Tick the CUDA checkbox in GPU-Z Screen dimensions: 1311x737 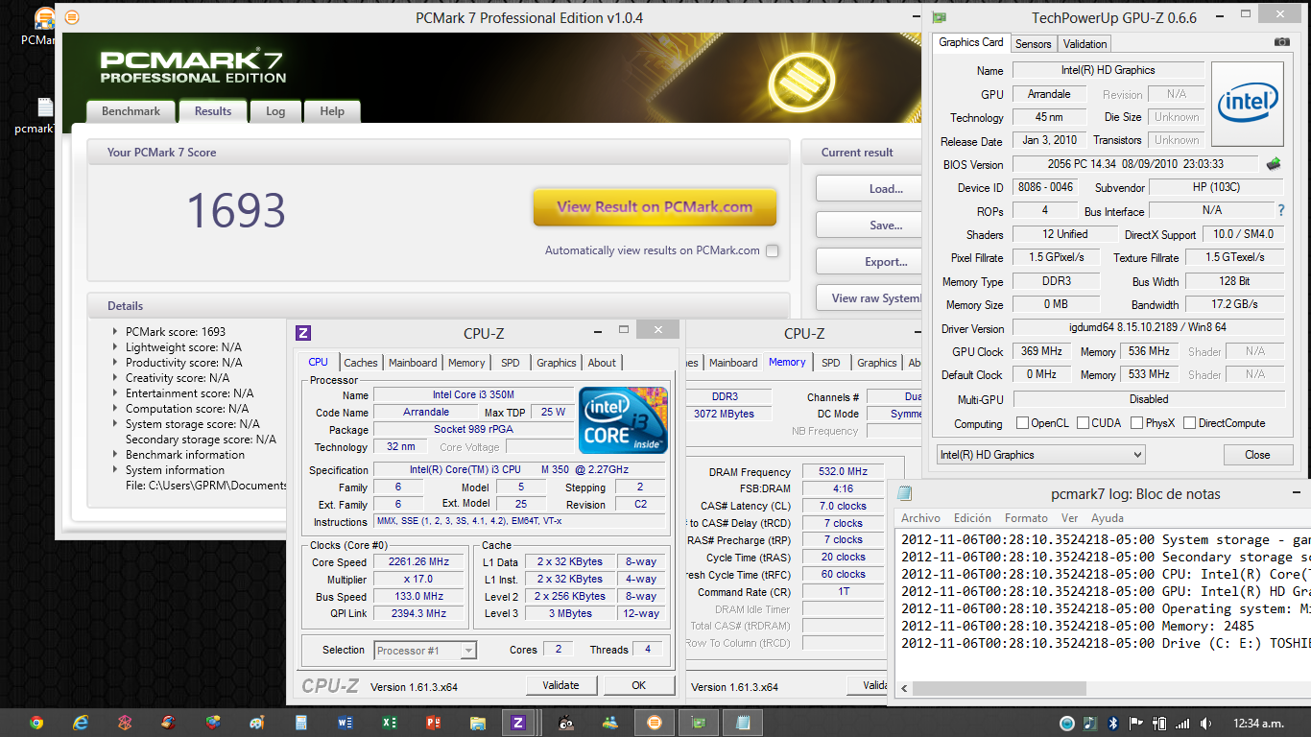point(1083,423)
